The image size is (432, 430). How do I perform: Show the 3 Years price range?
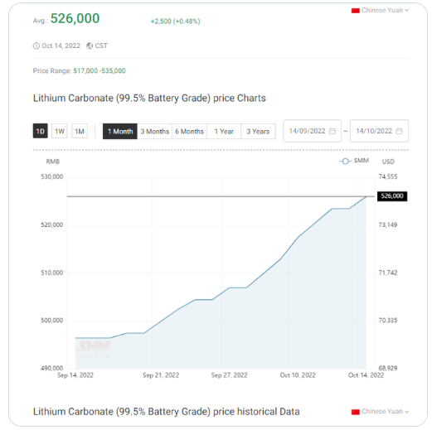258,131
